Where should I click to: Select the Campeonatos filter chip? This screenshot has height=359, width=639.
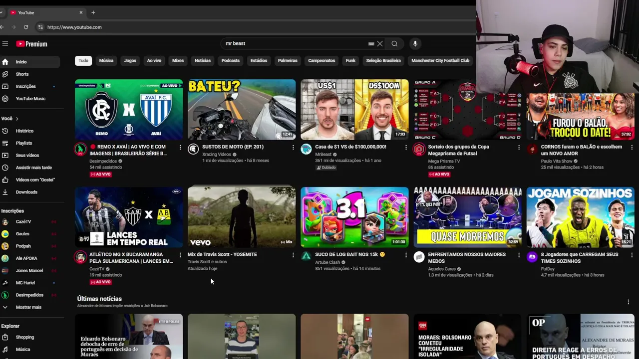click(x=321, y=61)
